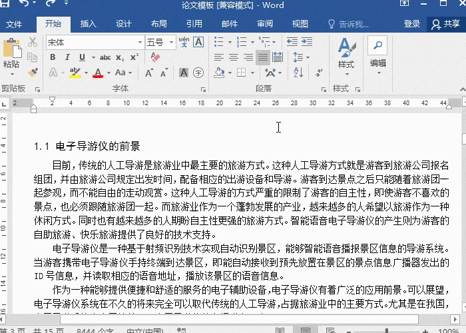Image resolution: width=466 pixels, height=333 pixels.
Task: Toggle Bold formatting
Action: tap(53, 57)
